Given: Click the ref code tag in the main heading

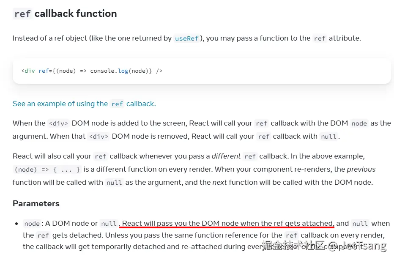Looking at the screenshot, I should (x=22, y=14).
